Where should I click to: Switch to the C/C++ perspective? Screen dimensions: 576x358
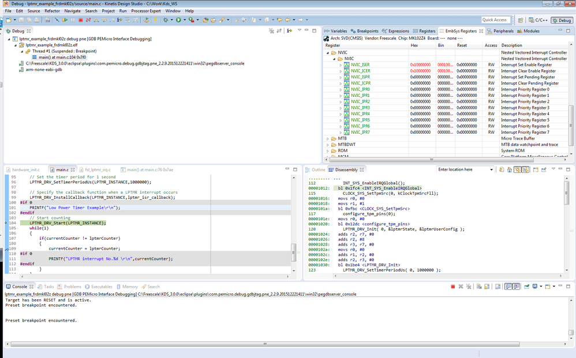tap(538, 20)
